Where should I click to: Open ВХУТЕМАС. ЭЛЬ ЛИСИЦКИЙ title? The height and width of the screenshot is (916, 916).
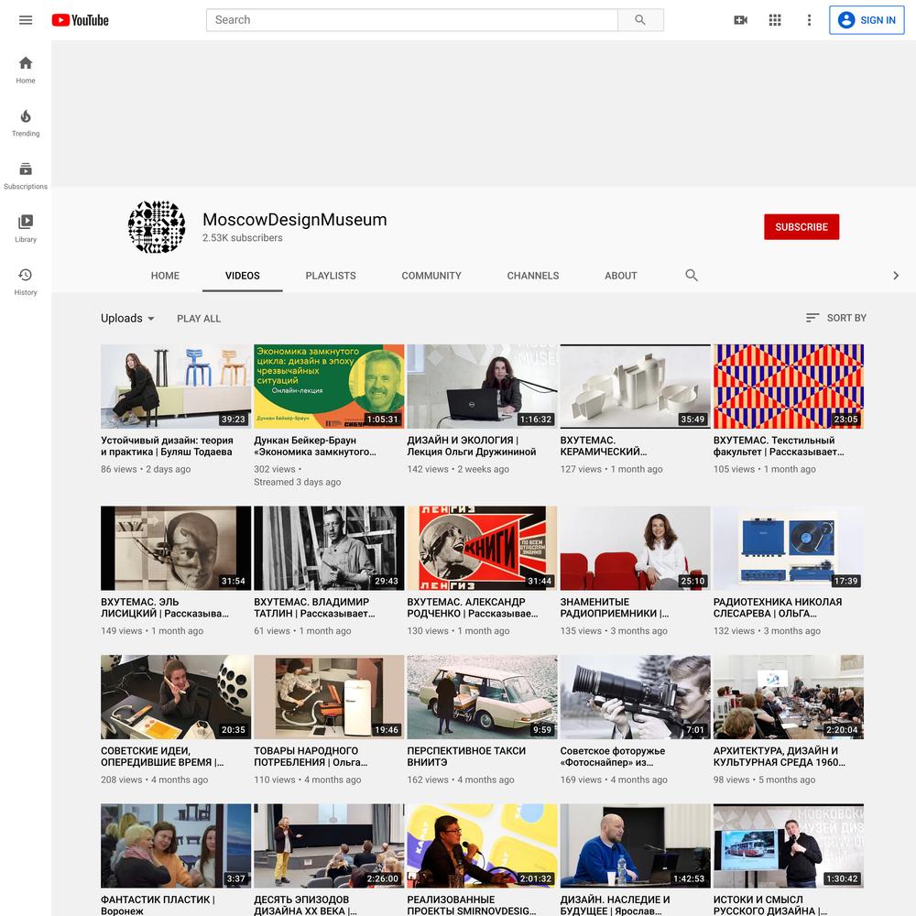click(x=165, y=607)
